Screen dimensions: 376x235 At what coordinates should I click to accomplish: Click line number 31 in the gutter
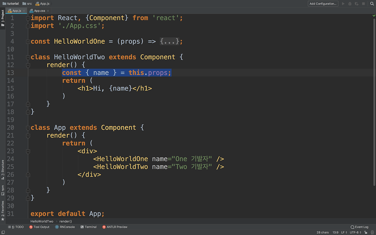coord(10,214)
